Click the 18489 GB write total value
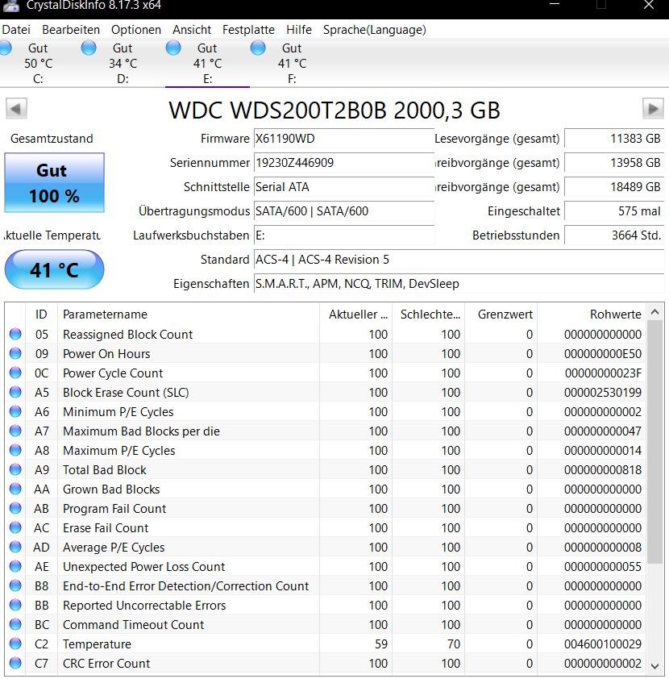The width and height of the screenshot is (669, 679). click(x=614, y=187)
